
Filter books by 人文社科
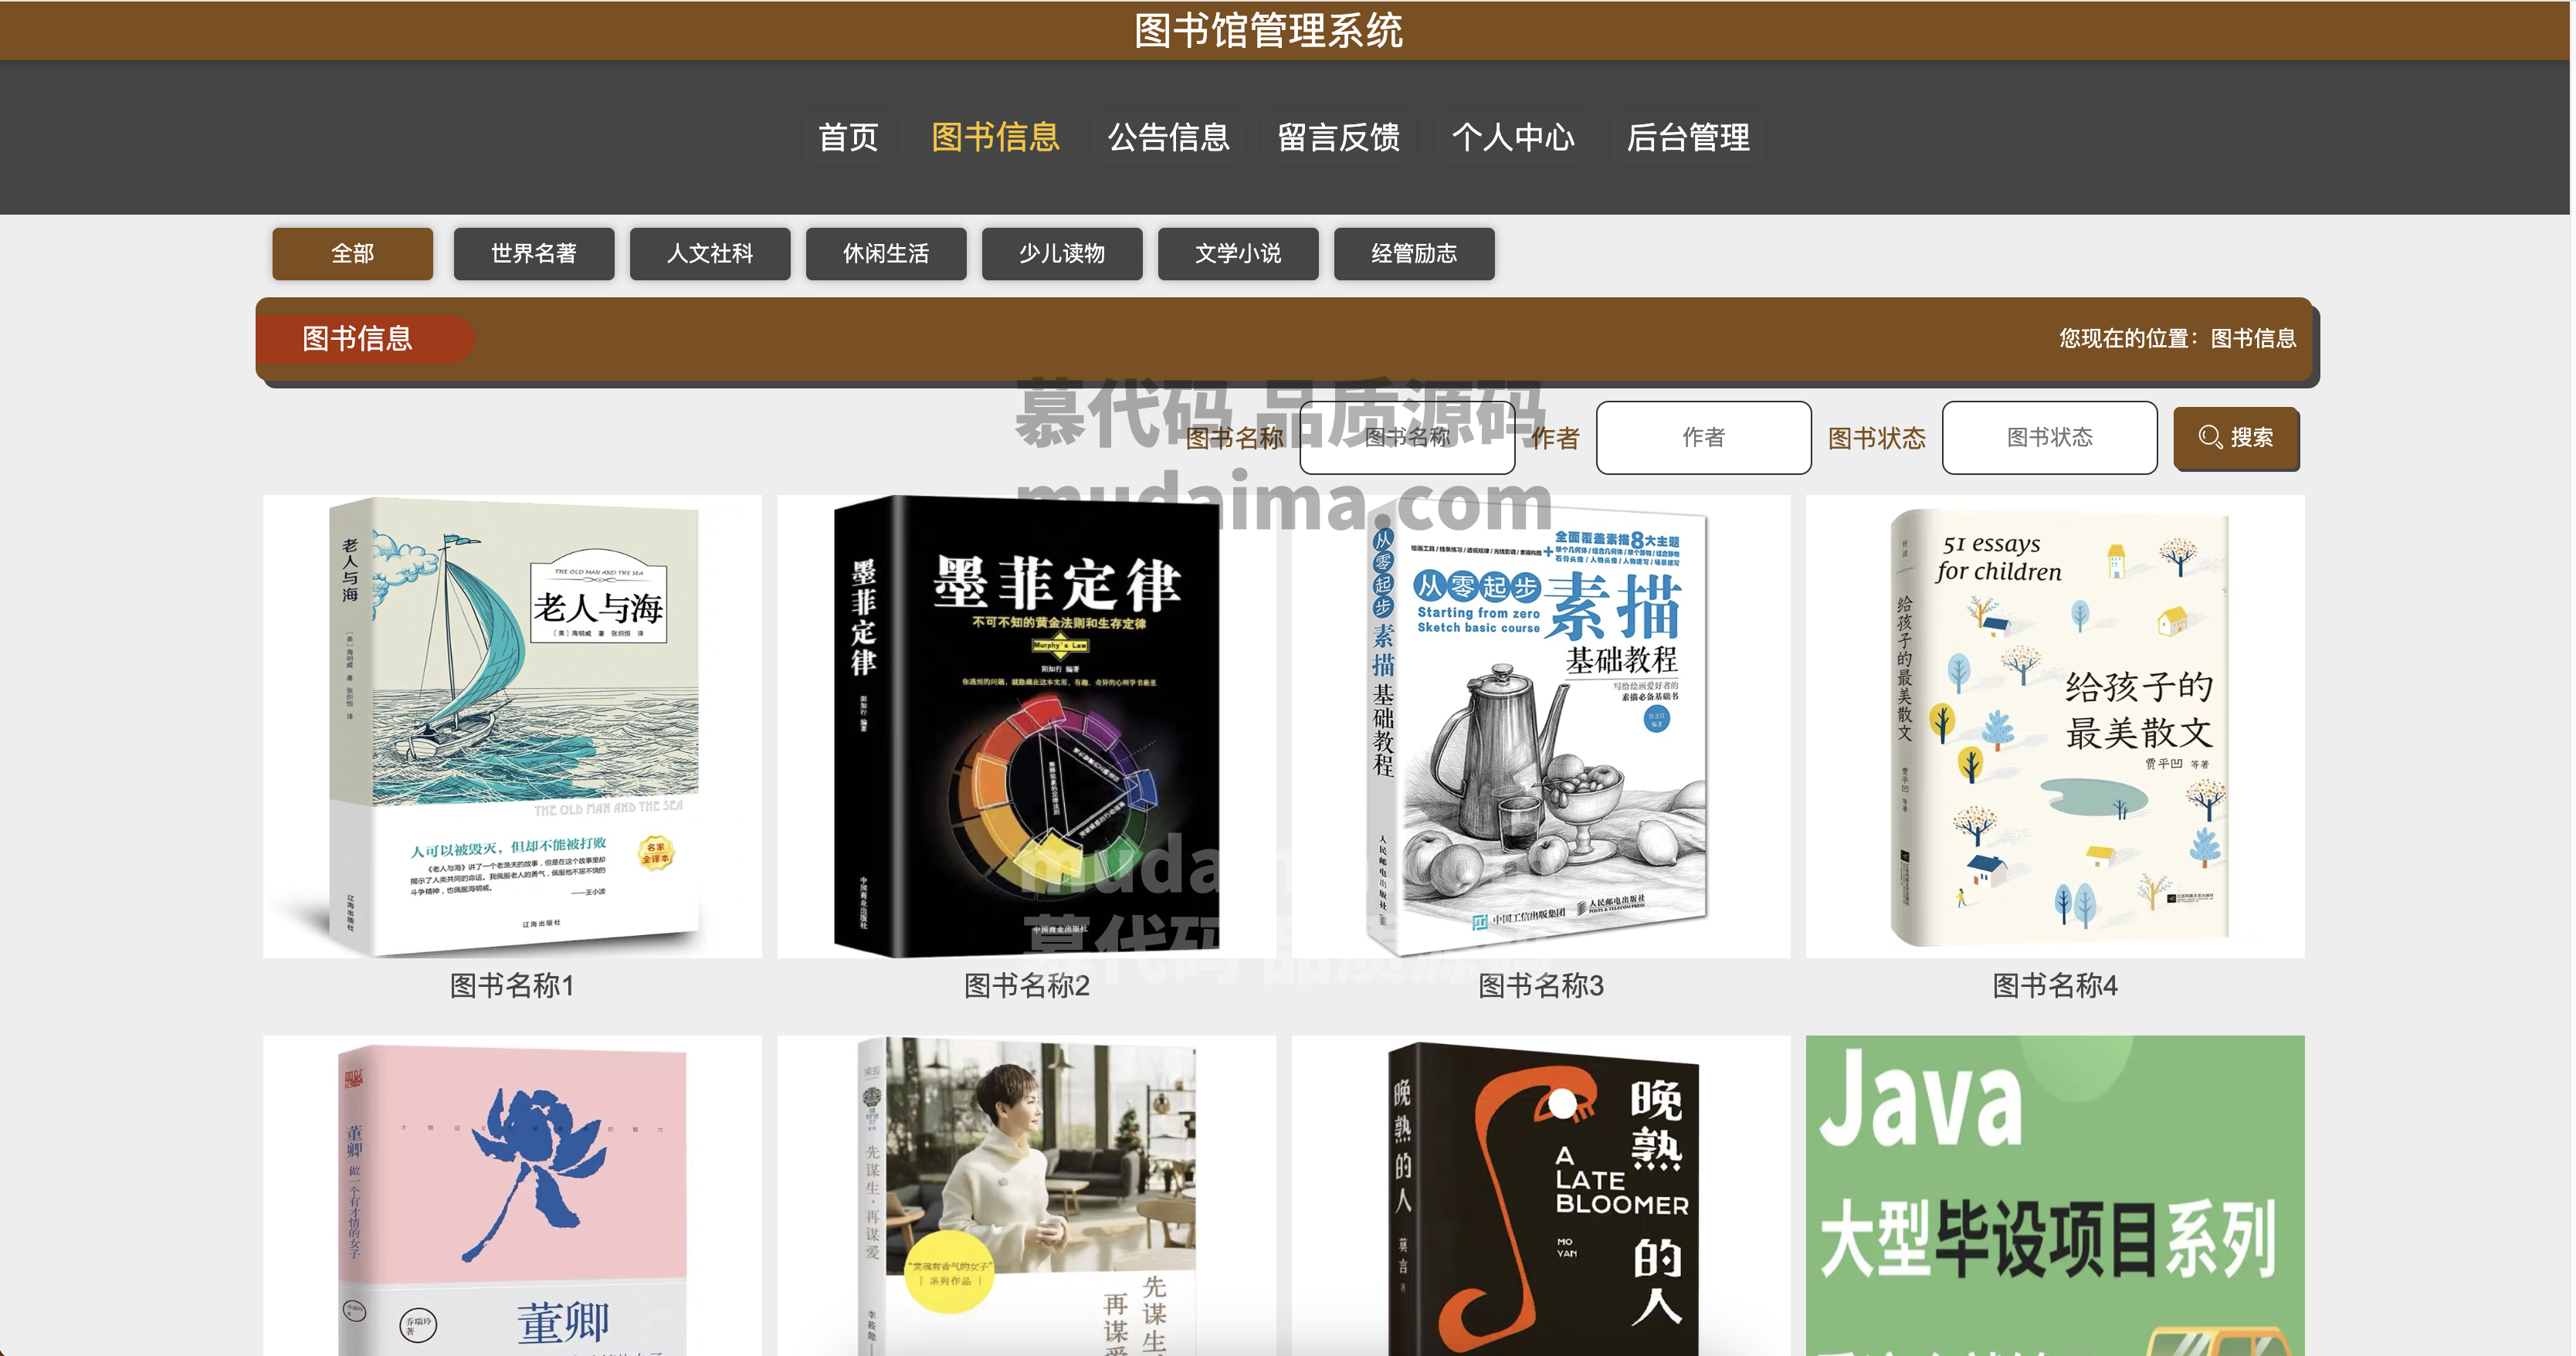tap(710, 254)
